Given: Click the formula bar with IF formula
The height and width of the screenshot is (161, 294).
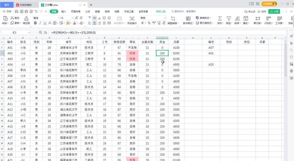Looking at the screenshot, I should [x=168, y=33].
